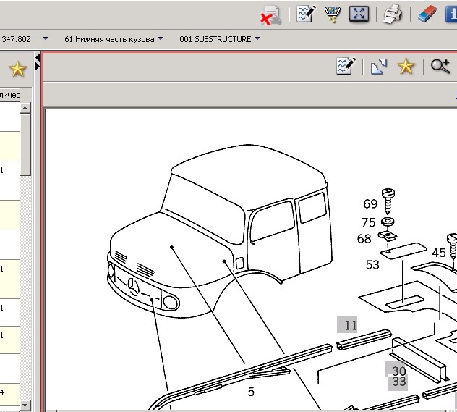Select part callout 11 in diagram
Image resolution: width=457 pixels, height=412 pixels.
coord(351,325)
